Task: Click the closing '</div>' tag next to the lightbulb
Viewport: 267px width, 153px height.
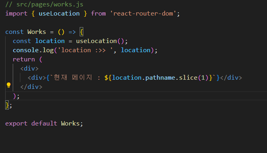Action: point(31,87)
